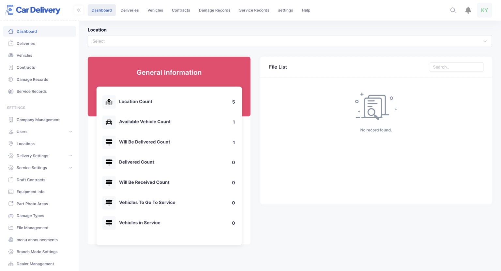Open the search magnifier icon
Viewport: 501px width, 271px height.
click(453, 10)
